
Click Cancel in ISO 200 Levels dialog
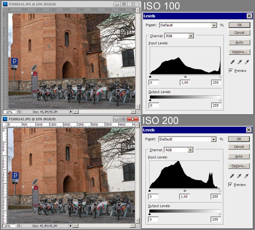239,147
